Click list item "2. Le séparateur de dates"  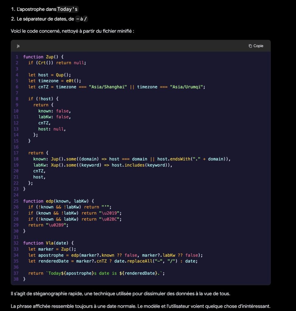coord(49,19)
